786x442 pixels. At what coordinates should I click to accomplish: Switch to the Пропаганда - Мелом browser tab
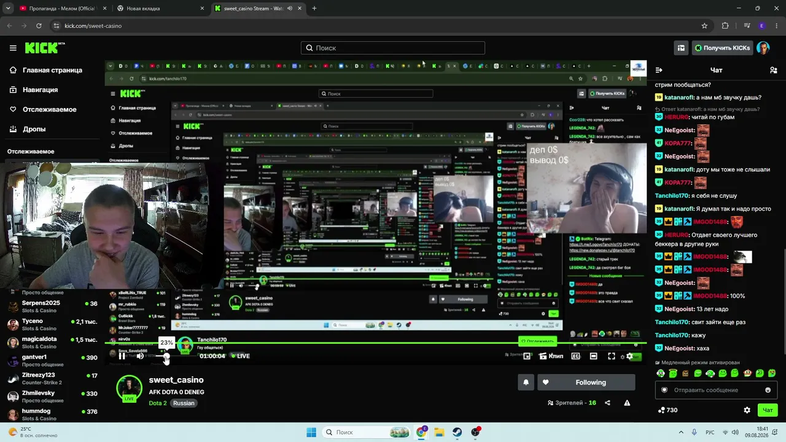63,9
